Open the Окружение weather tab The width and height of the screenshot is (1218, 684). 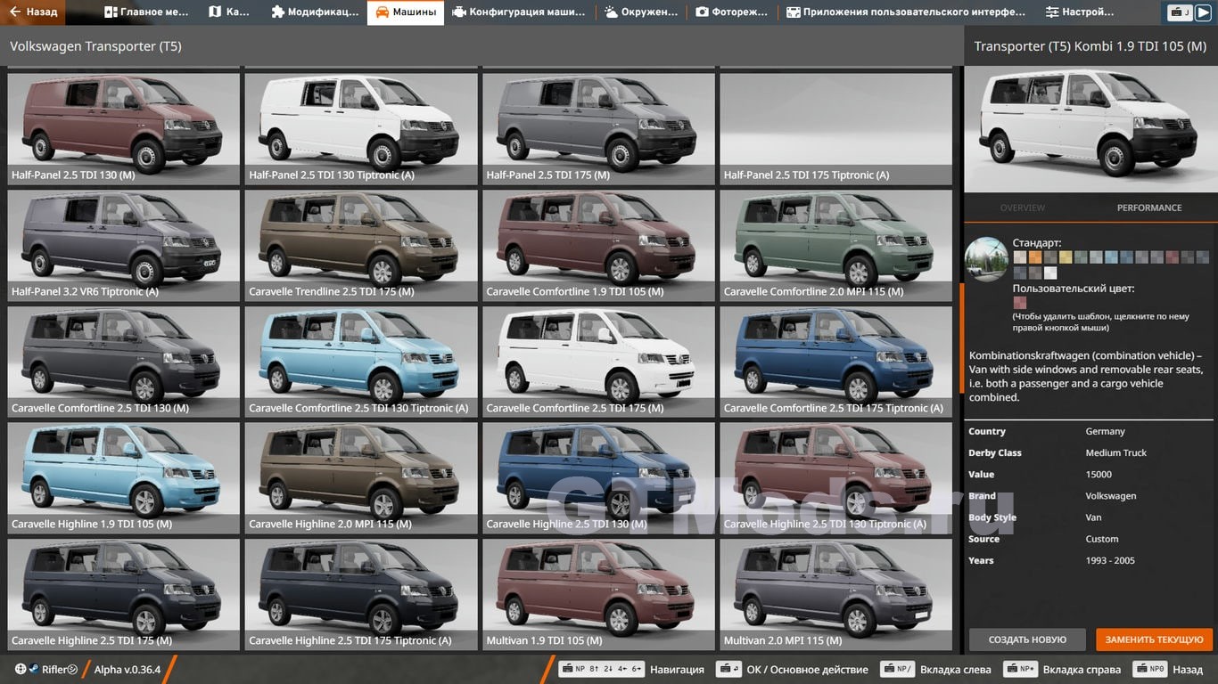pyautogui.click(x=641, y=12)
